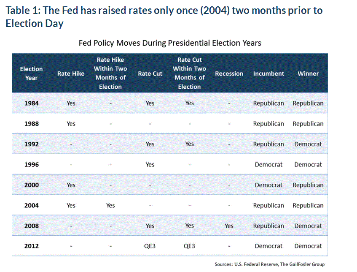357x272 pixels.
Task: Click the 1988 Rate Hike 'Yes' cell
Action: pyautogui.click(x=71, y=124)
